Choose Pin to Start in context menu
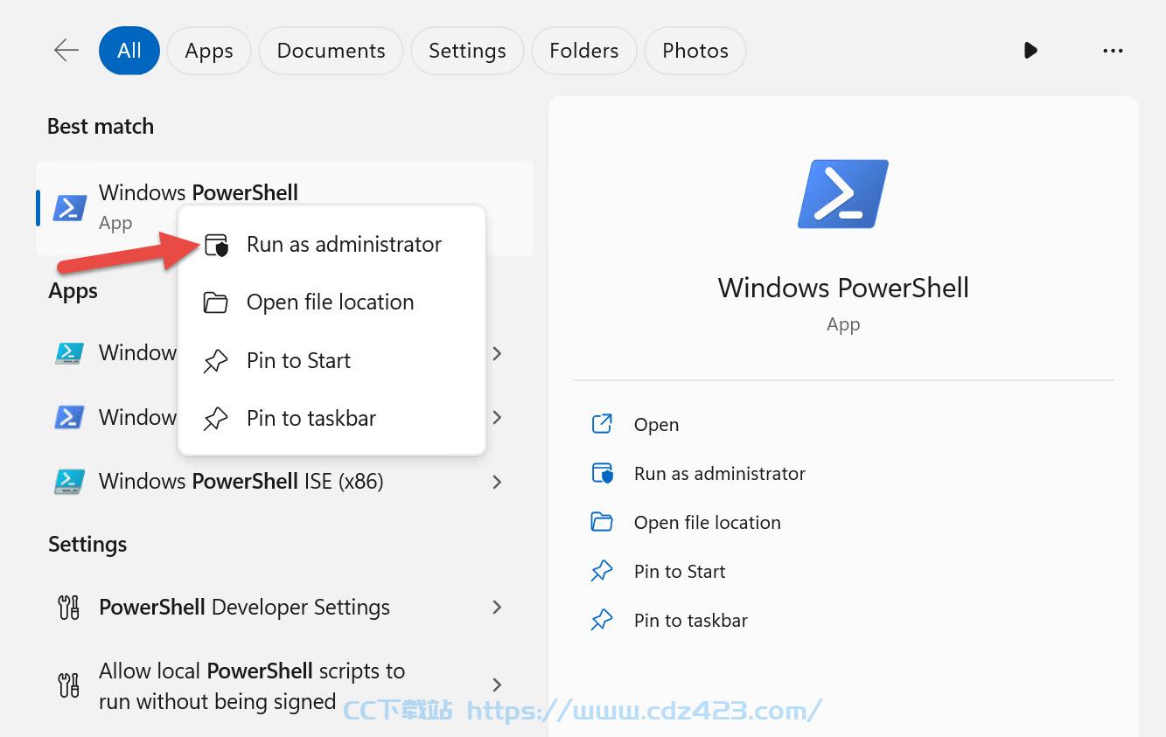Image resolution: width=1166 pixels, height=737 pixels. point(332,360)
